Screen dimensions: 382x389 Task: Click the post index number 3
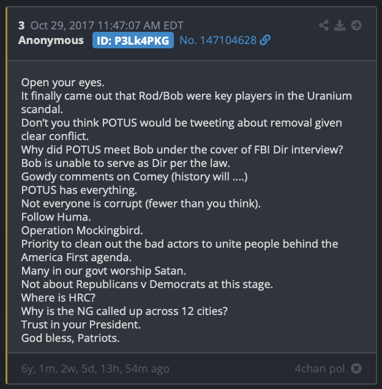[21, 26]
